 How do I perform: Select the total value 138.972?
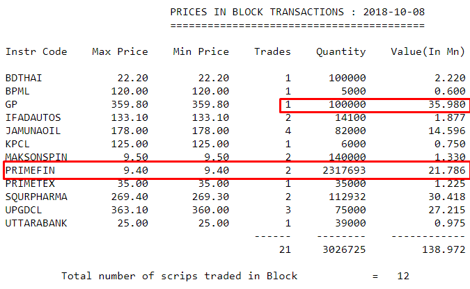444,249
